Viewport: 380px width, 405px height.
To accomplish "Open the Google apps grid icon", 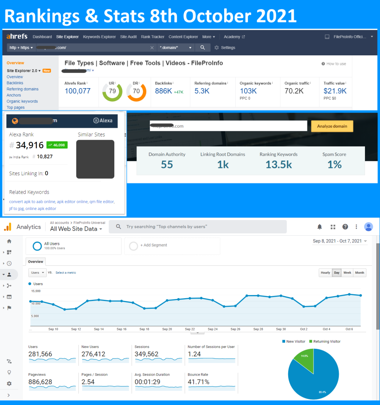I will pyautogui.click(x=333, y=227).
